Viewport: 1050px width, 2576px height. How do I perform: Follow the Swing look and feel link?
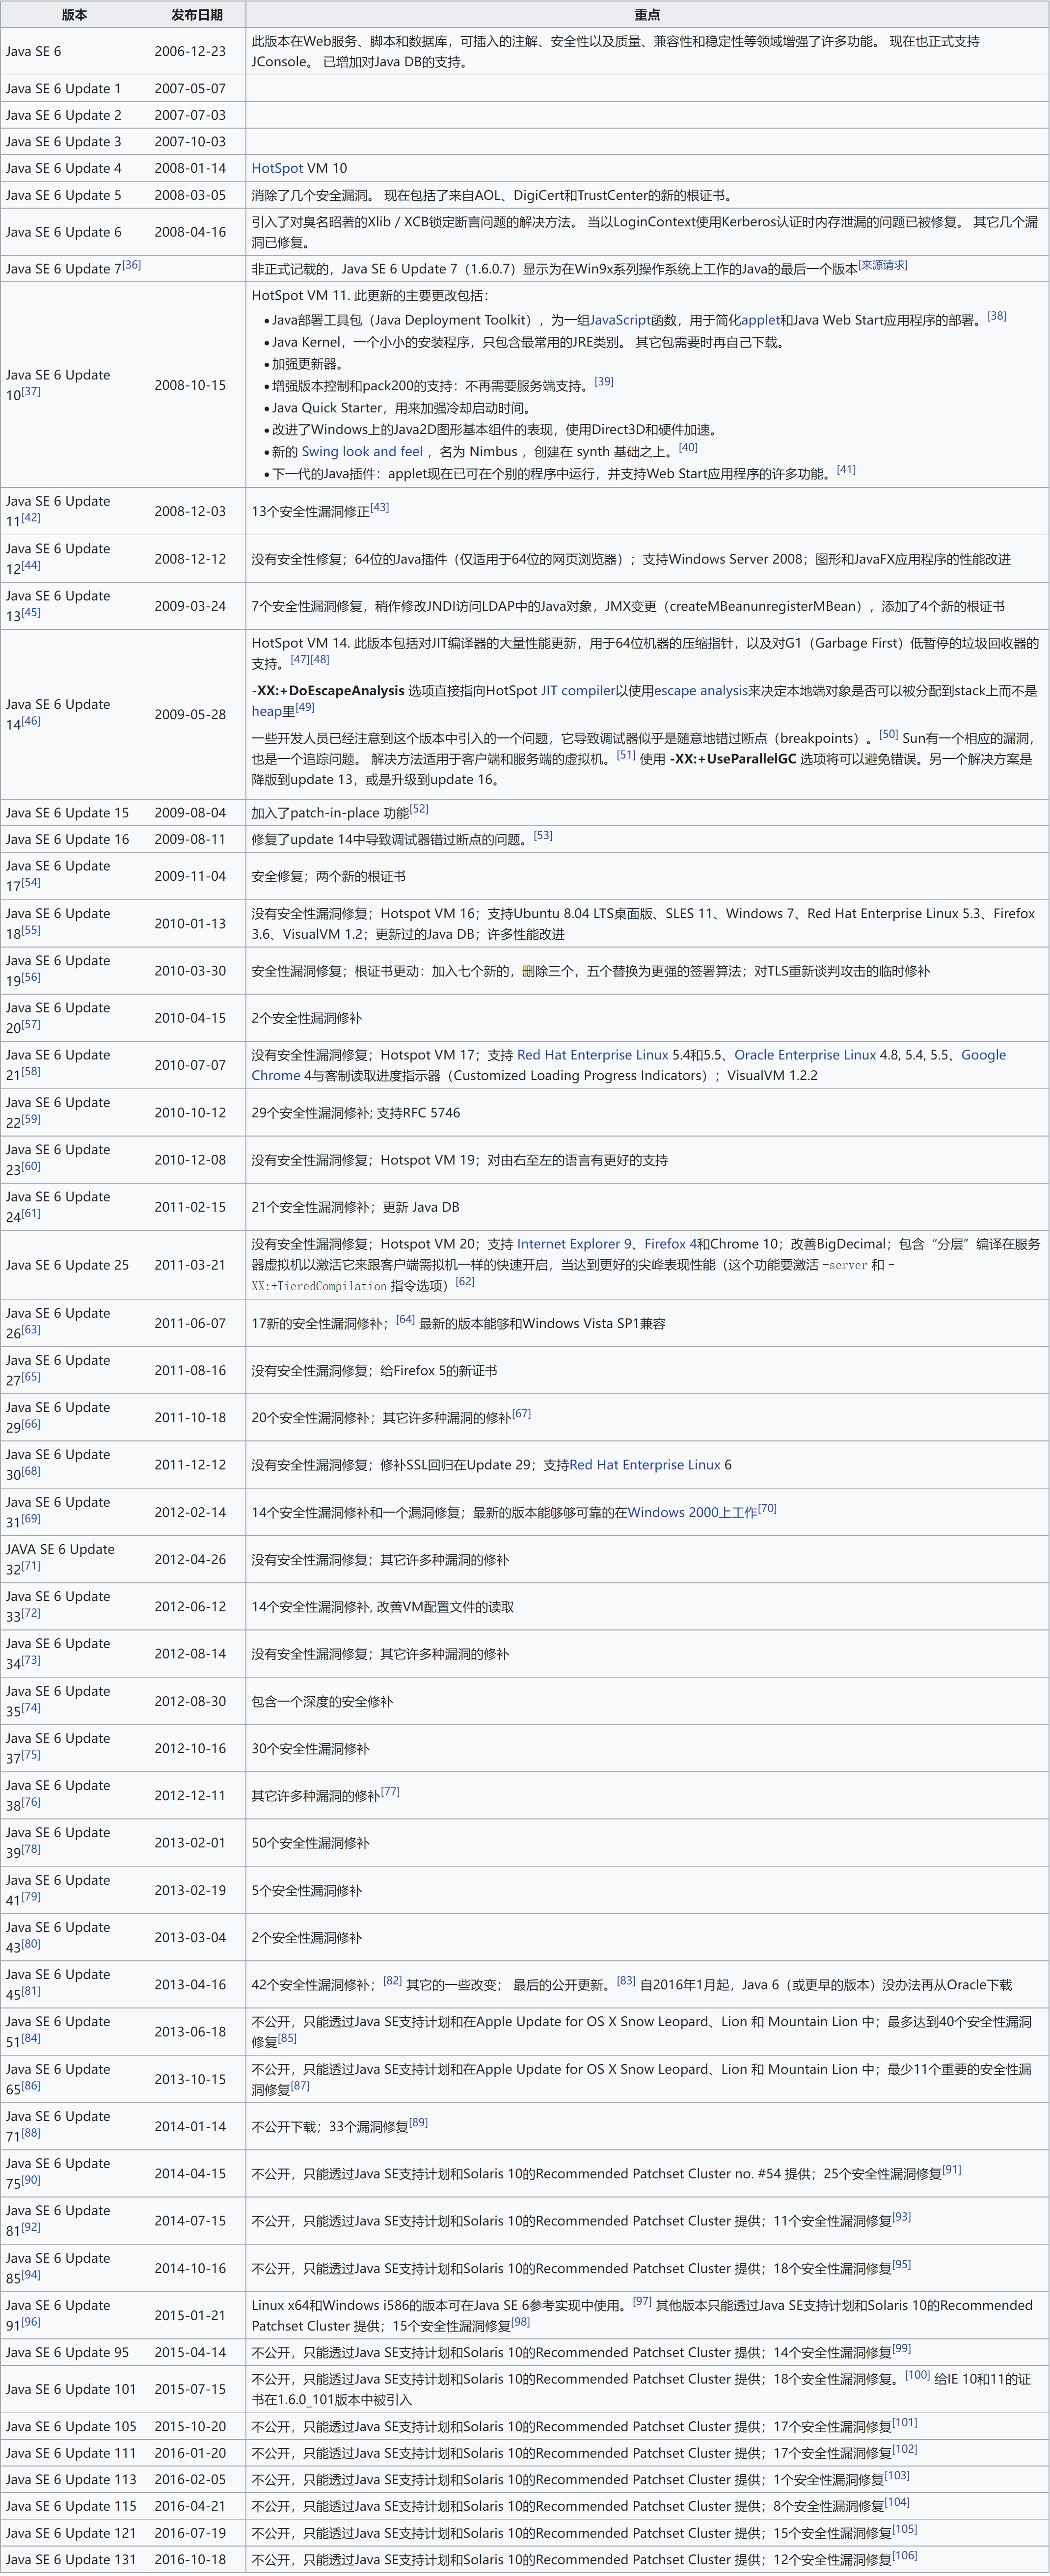[362, 452]
